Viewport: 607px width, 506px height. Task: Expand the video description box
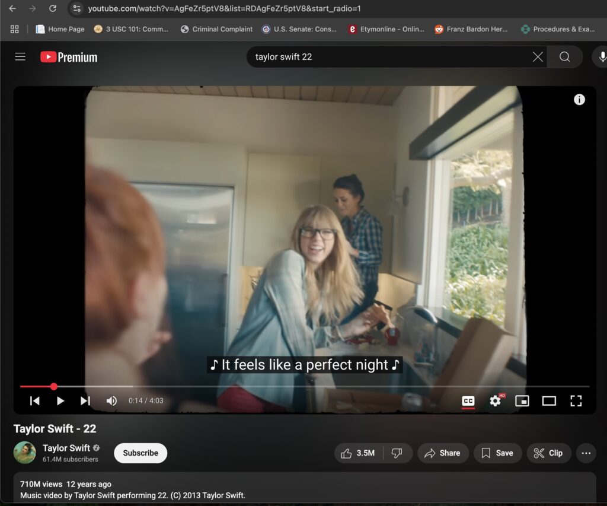tap(303, 489)
